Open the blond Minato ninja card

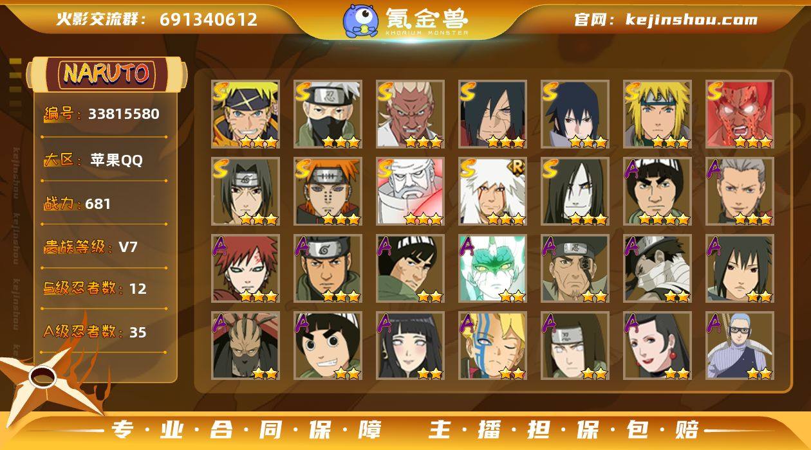coord(658,114)
